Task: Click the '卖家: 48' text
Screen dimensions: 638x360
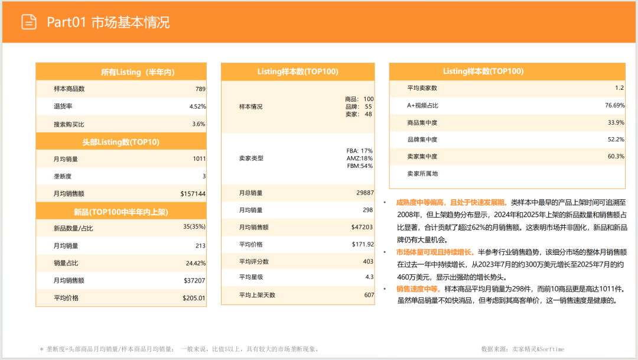Action: 359,114
